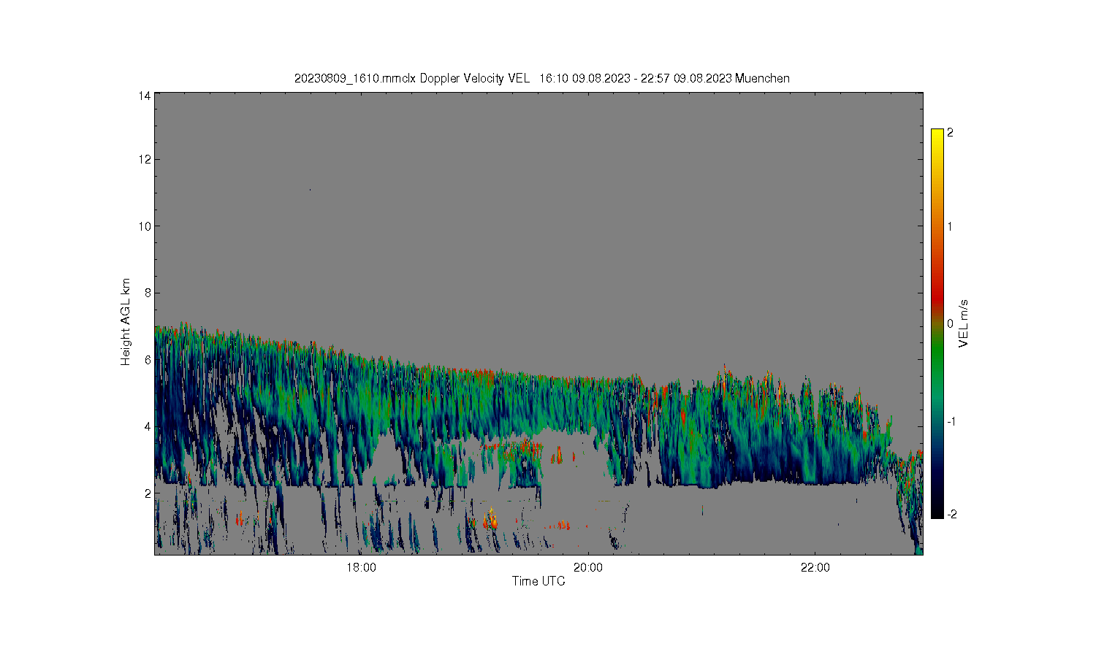Click the '12' height tick label
Viewport: 1096px width, 657px height.
(x=145, y=159)
